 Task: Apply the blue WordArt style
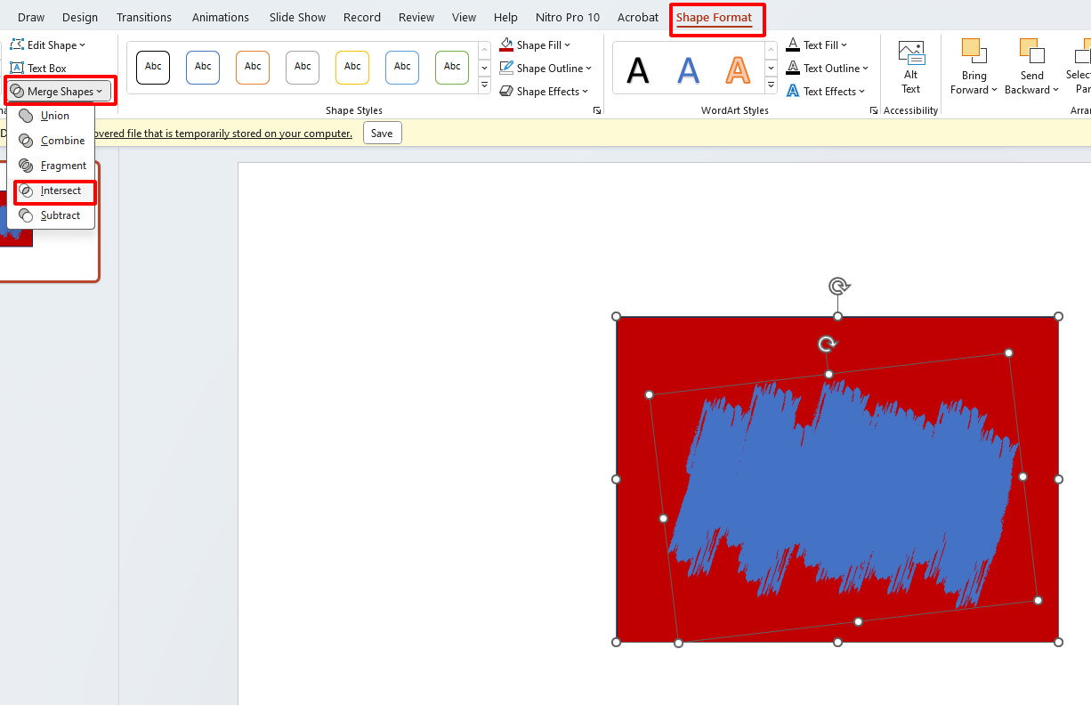688,69
